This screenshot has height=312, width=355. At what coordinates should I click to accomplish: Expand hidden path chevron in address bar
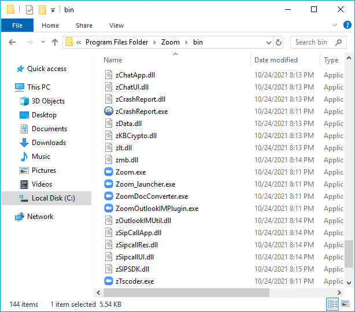point(79,42)
